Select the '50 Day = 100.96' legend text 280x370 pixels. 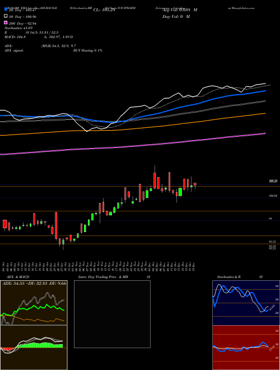22,17
